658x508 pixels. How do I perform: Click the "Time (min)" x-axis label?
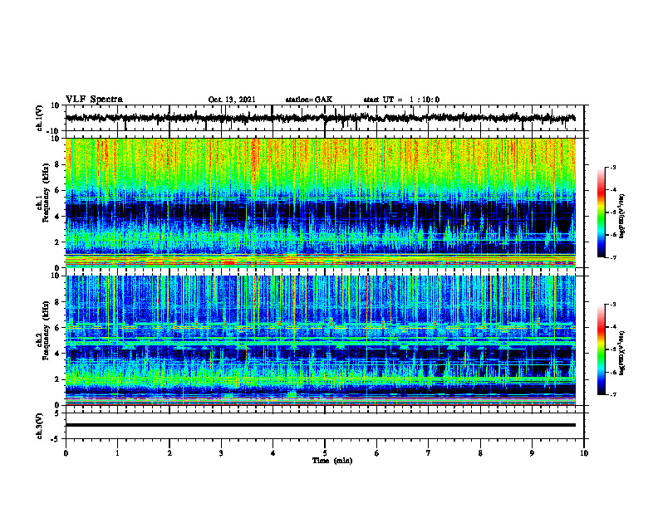(x=332, y=461)
